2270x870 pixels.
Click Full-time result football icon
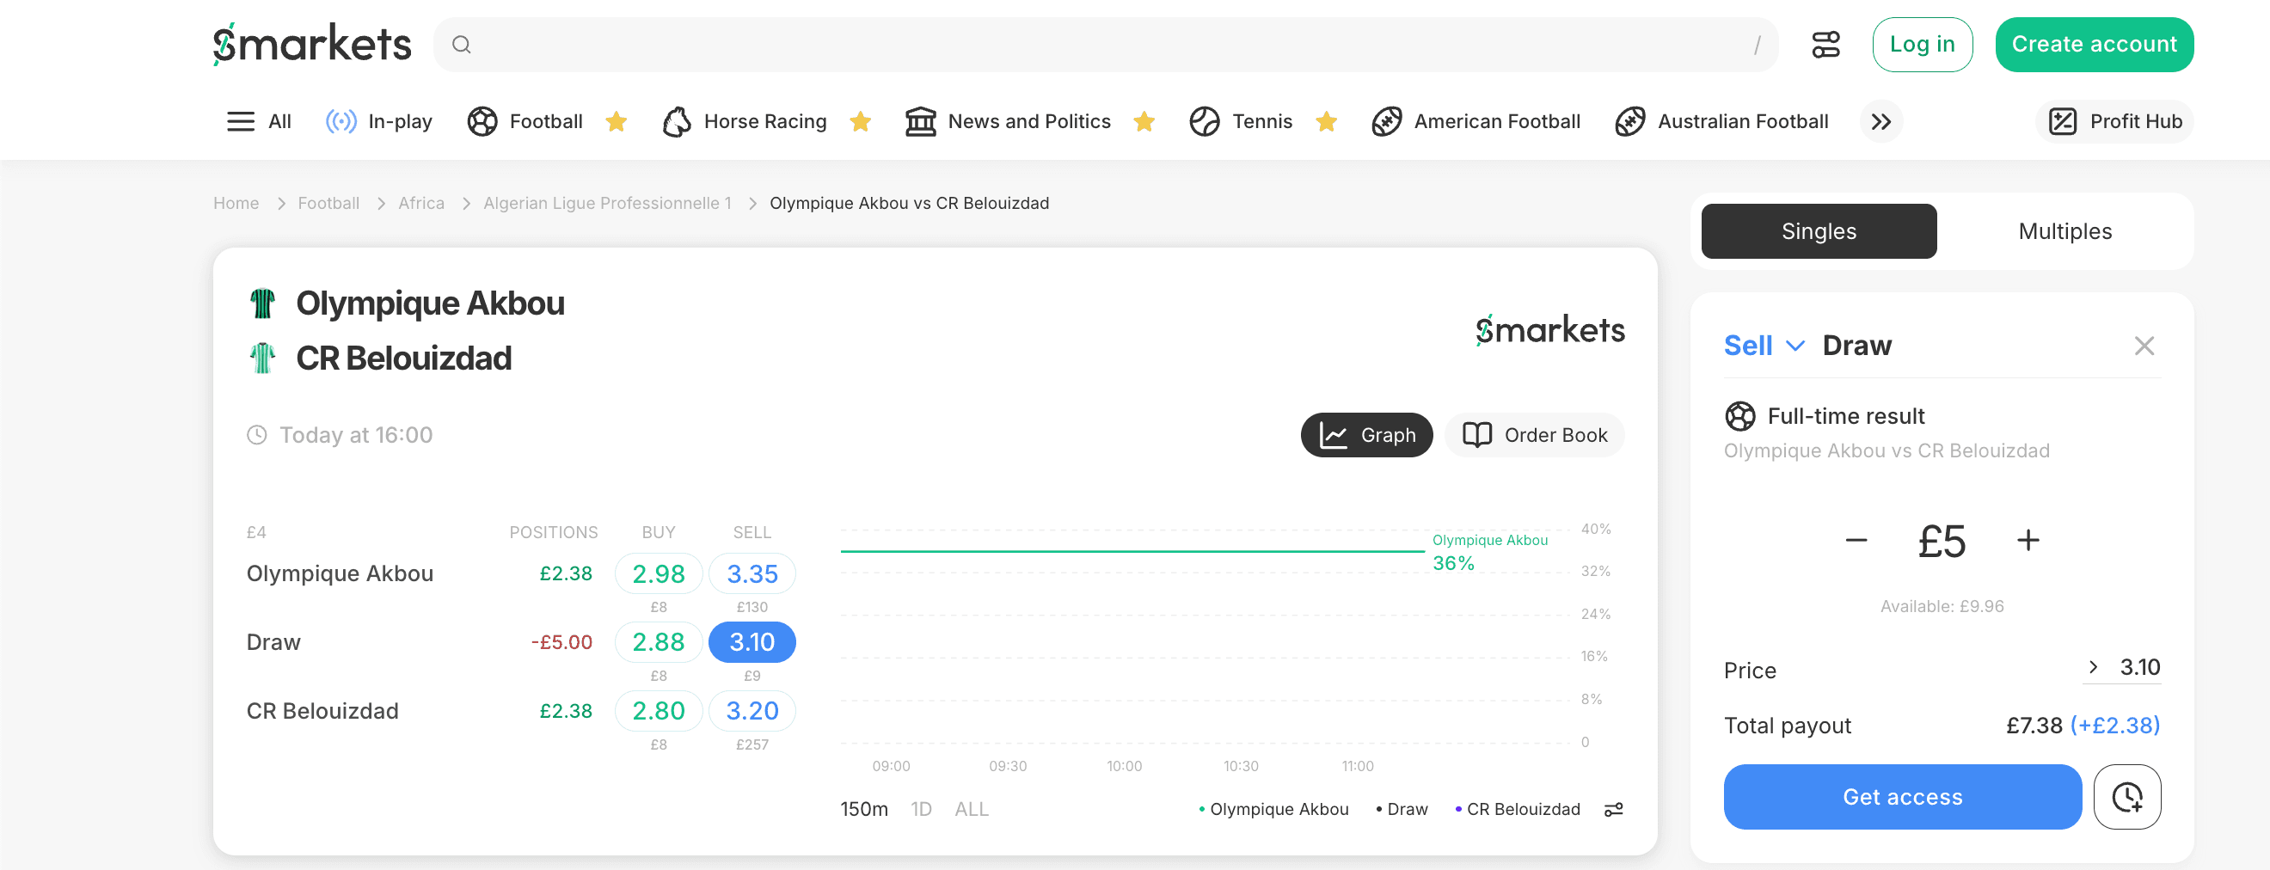tap(1739, 416)
